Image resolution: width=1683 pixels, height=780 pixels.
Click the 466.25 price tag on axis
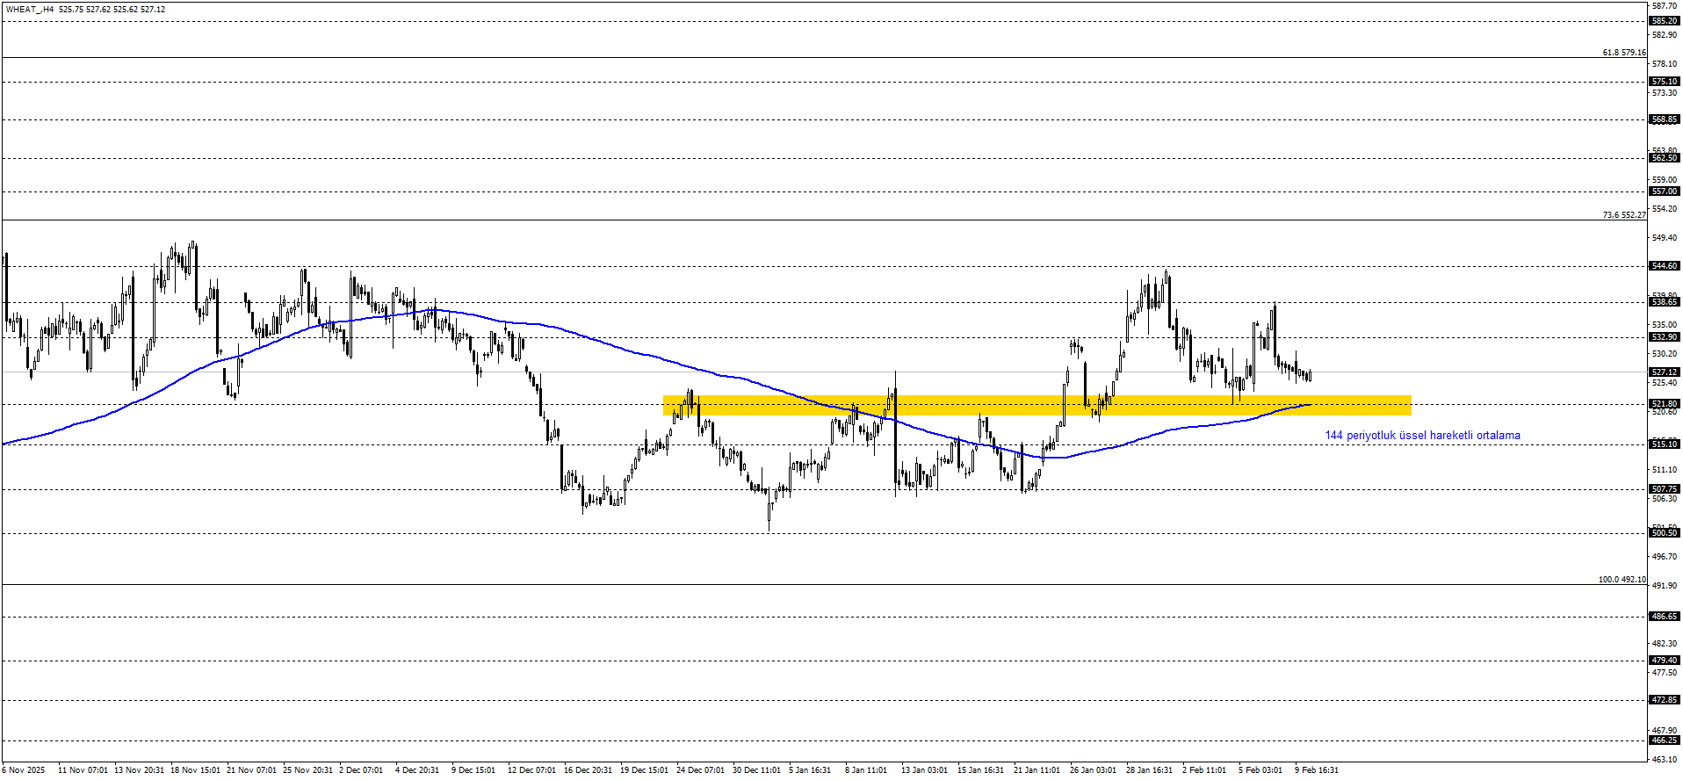pos(1665,740)
